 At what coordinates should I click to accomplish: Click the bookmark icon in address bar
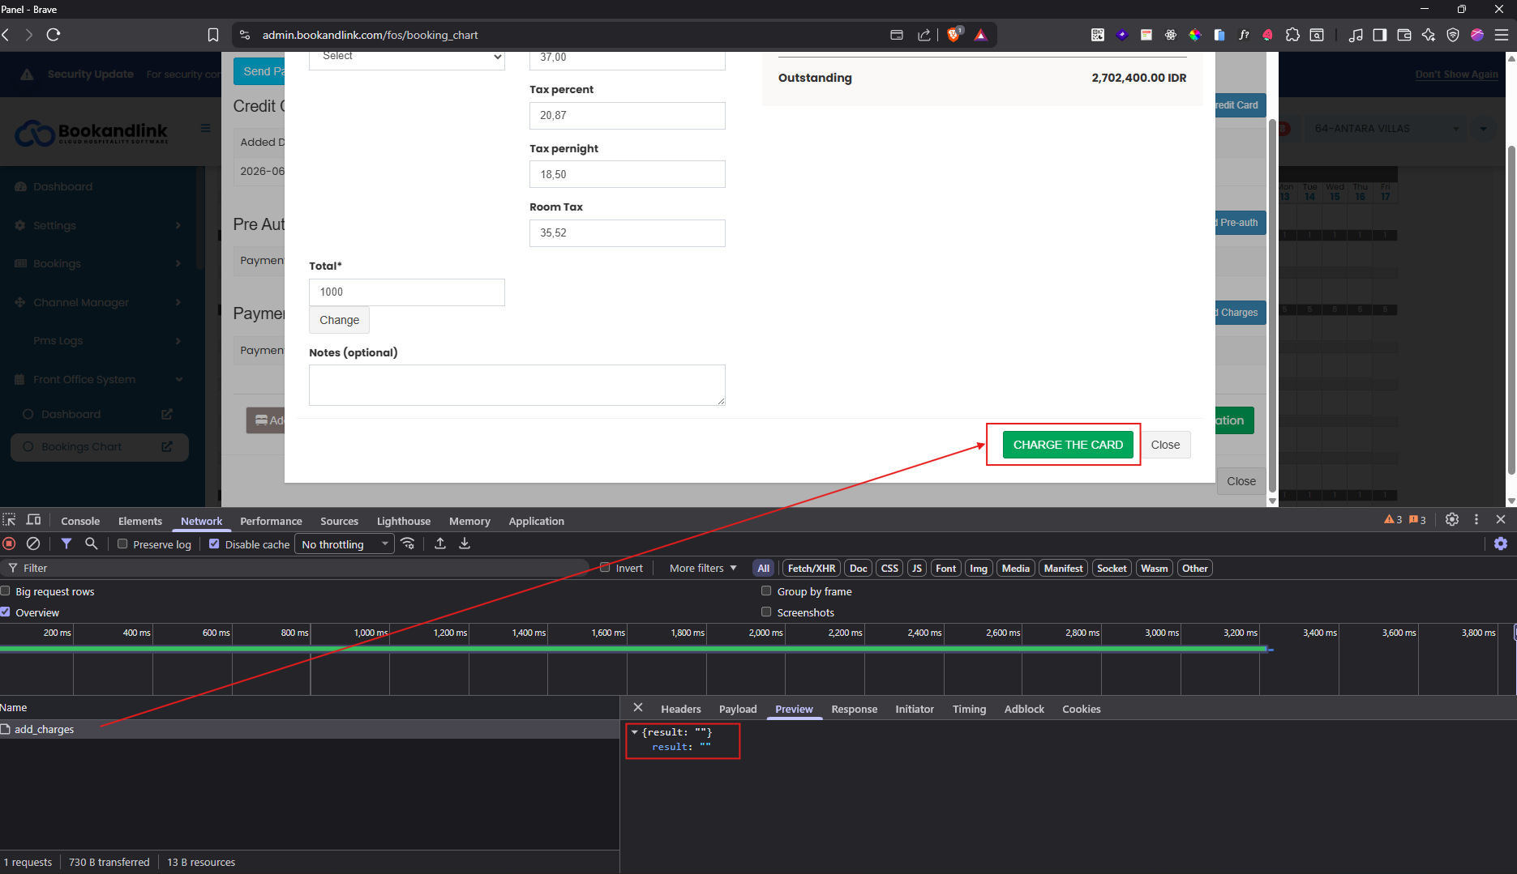(x=213, y=35)
